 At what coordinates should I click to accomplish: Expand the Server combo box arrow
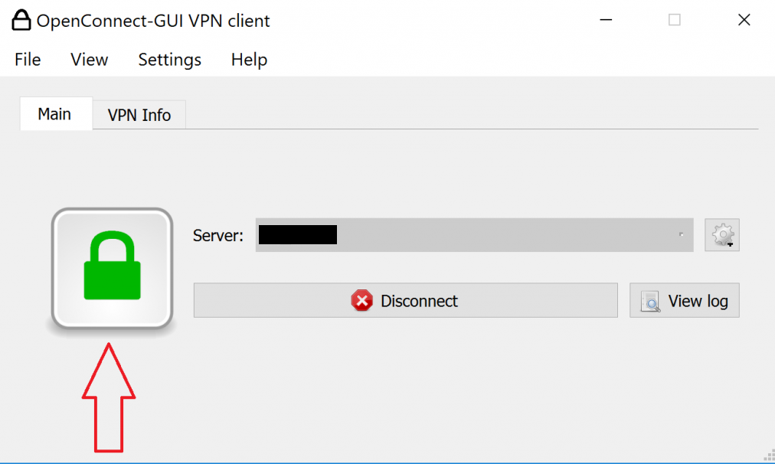681,235
